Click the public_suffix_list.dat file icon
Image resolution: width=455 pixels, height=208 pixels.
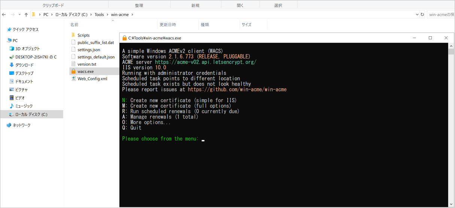pyautogui.click(x=73, y=42)
